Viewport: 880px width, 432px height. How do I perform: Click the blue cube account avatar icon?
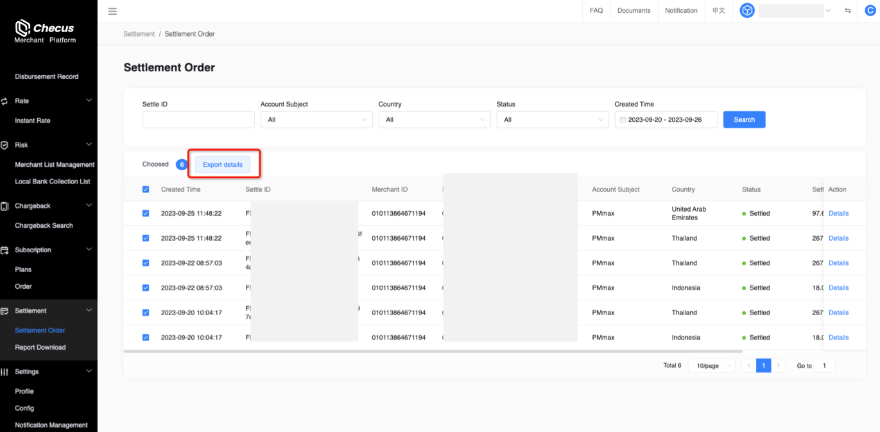[x=747, y=11]
